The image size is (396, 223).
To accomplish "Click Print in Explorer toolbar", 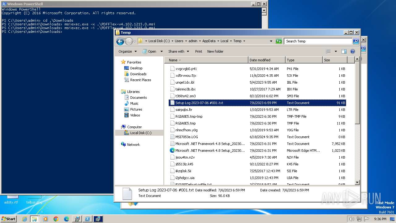I will click(x=199, y=51).
